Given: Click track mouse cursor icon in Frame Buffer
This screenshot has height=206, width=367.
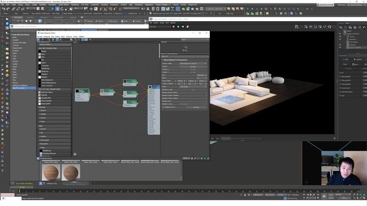Looking at the screenshot, I should click(x=306, y=27).
